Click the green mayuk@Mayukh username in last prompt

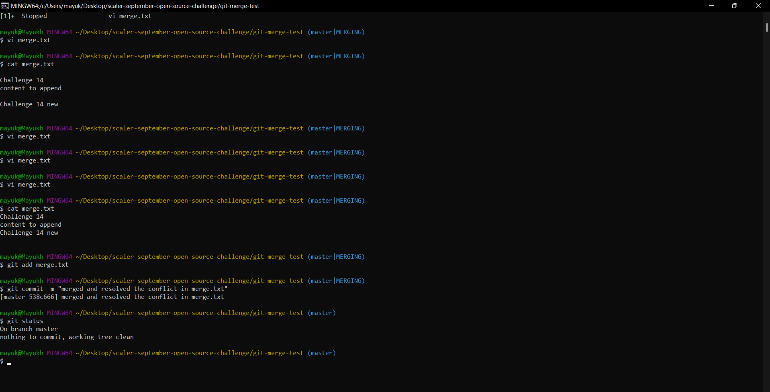tap(22, 353)
